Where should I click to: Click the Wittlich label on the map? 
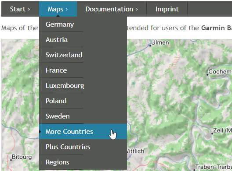135,151
